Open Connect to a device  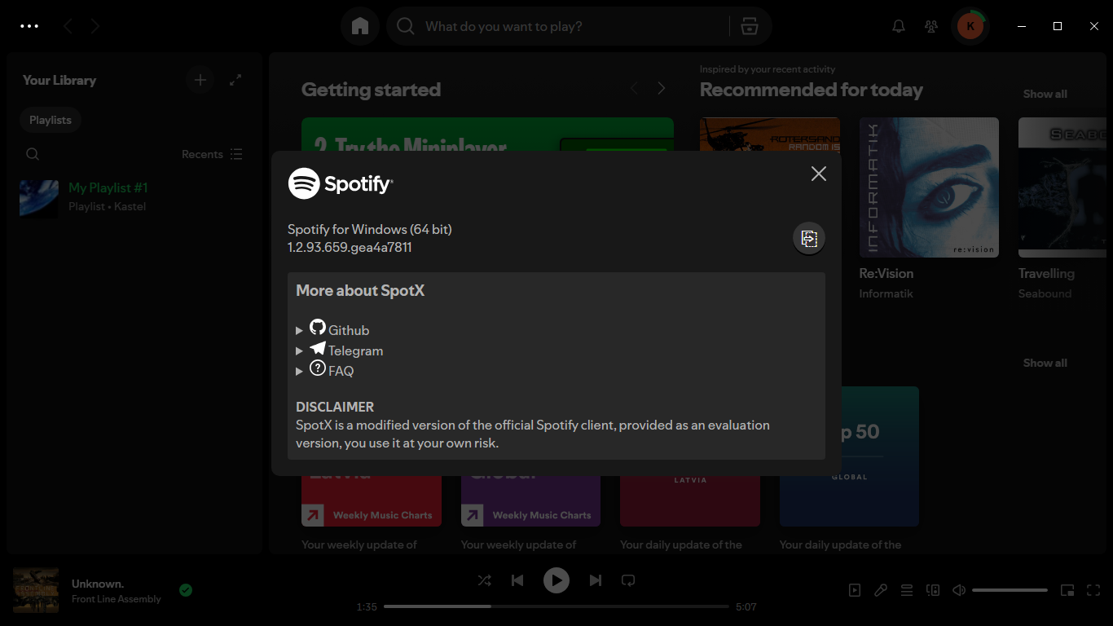click(933, 590)
